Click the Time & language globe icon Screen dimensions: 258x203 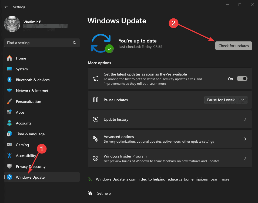coord(9,134)
